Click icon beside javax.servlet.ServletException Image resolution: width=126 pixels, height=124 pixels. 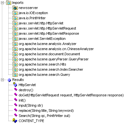pos(15,39)
